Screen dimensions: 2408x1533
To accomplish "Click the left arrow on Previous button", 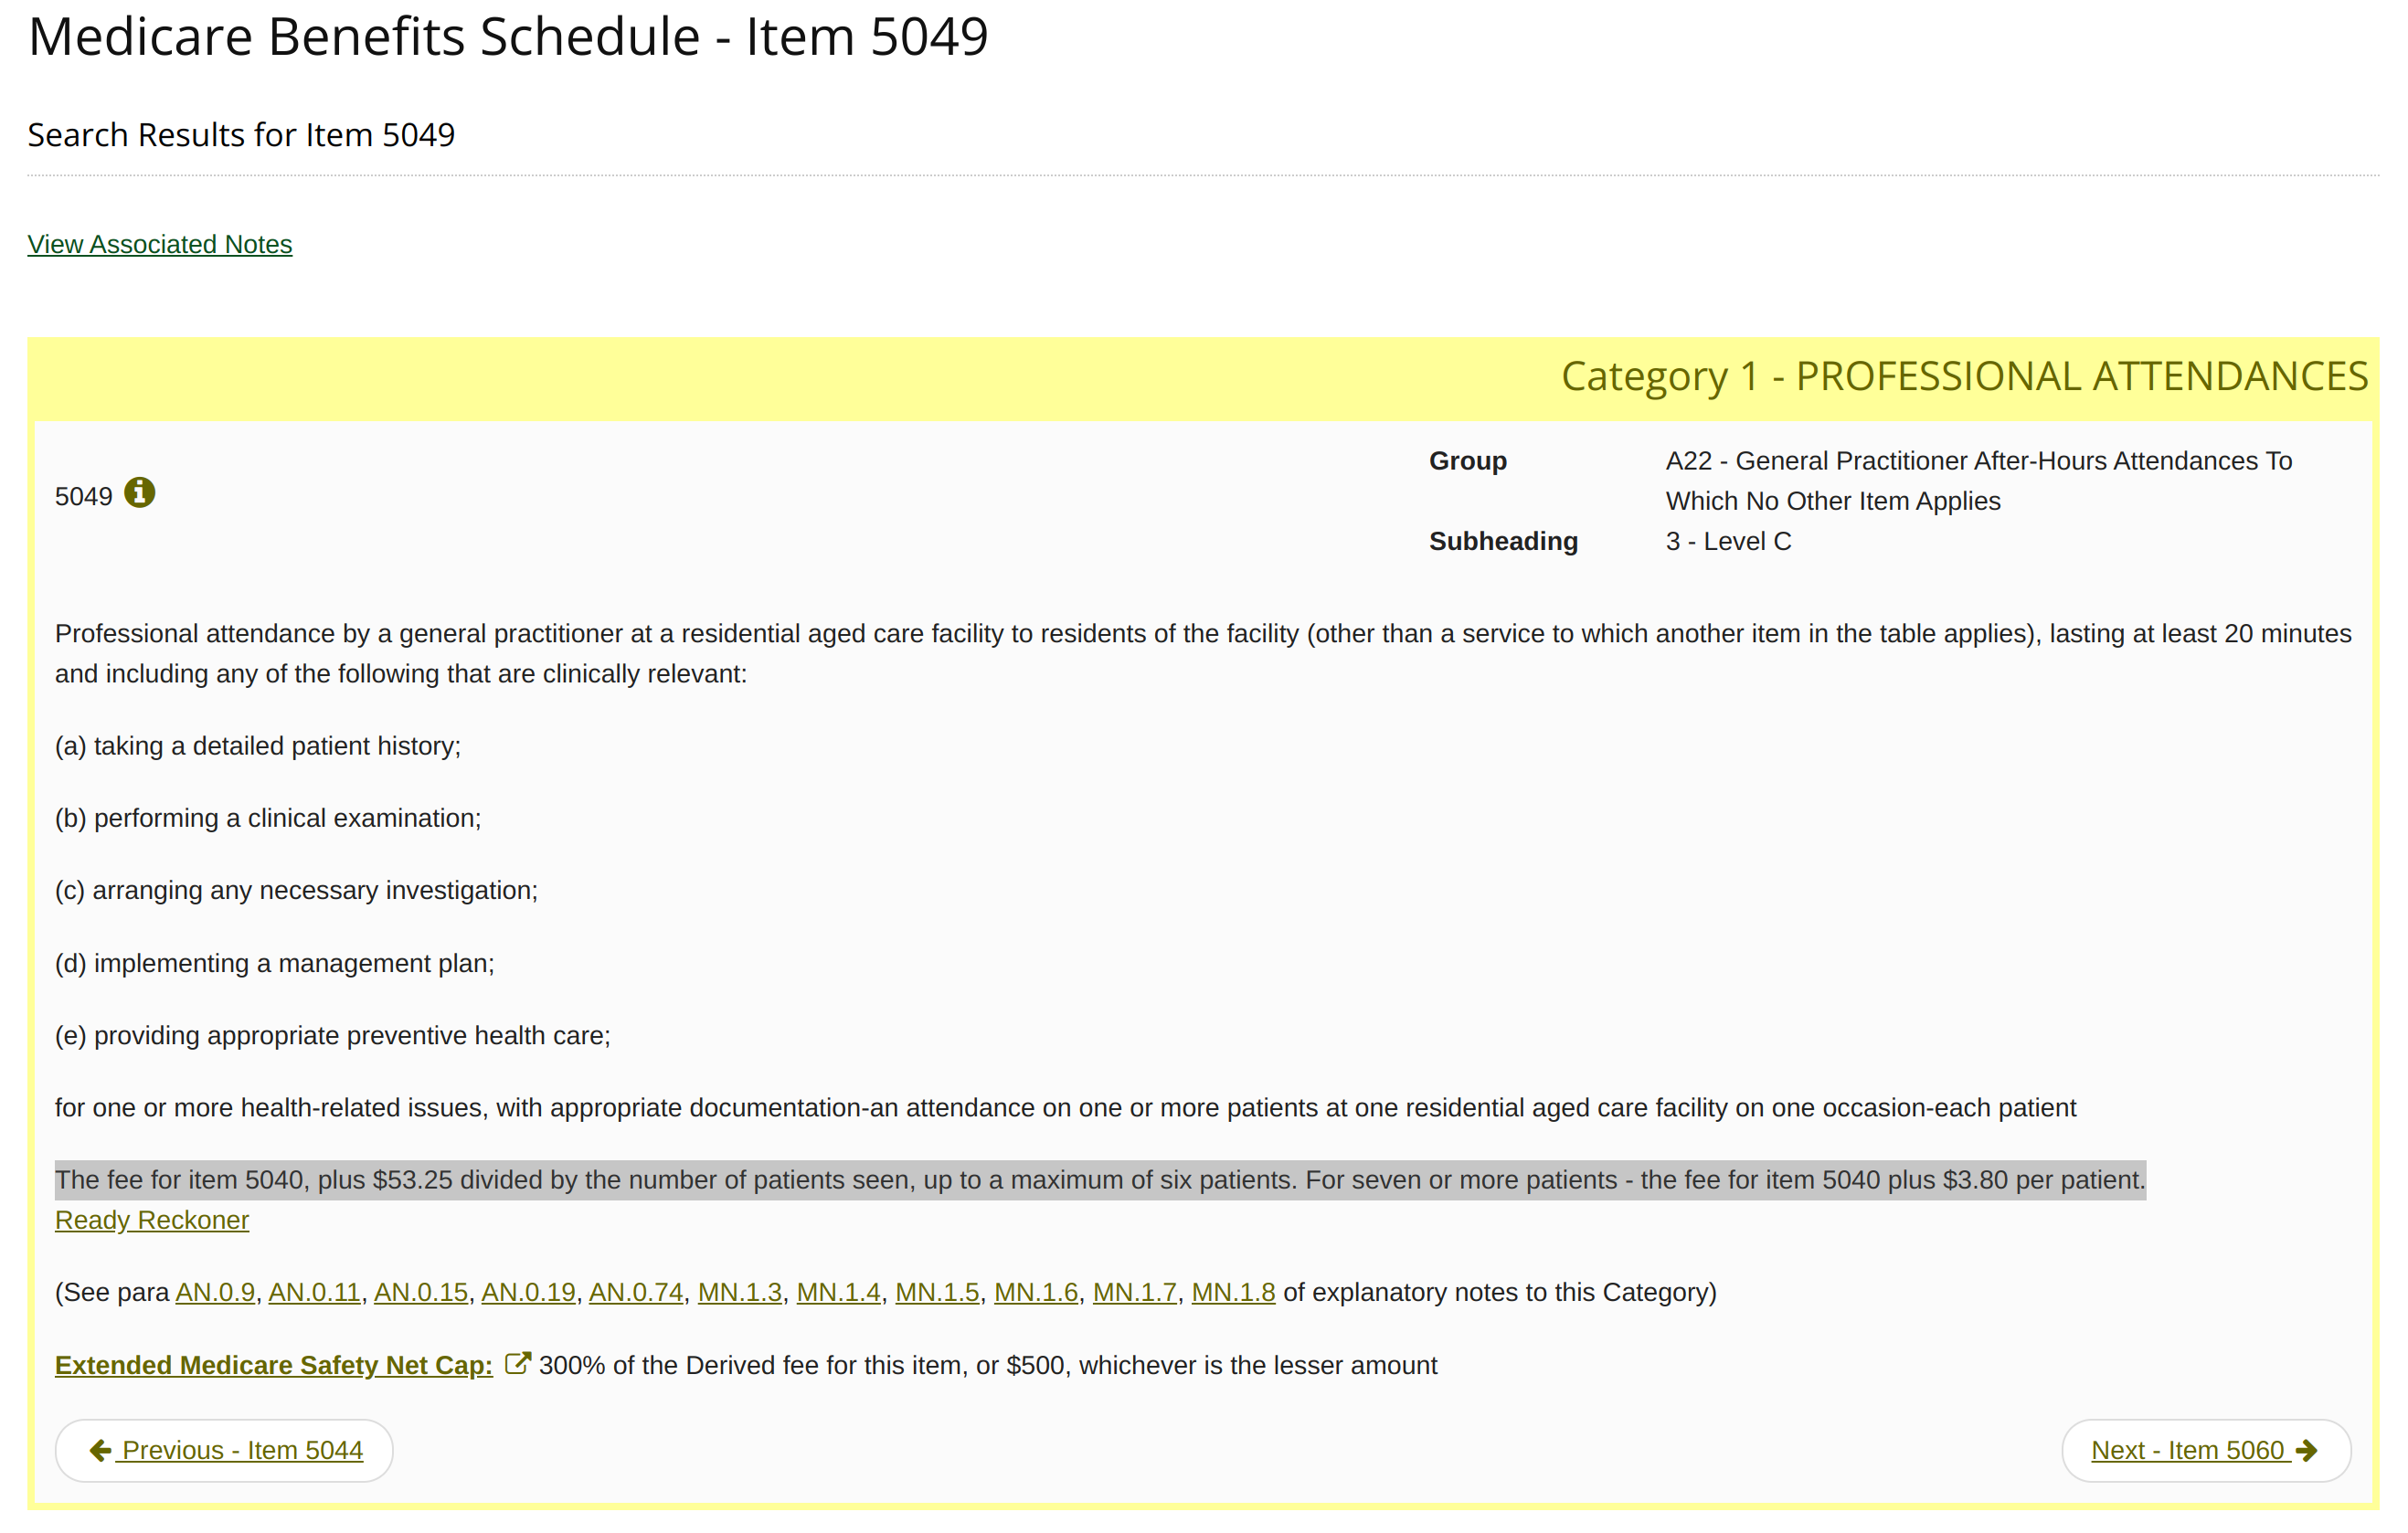I will (x=100, y=1451).
